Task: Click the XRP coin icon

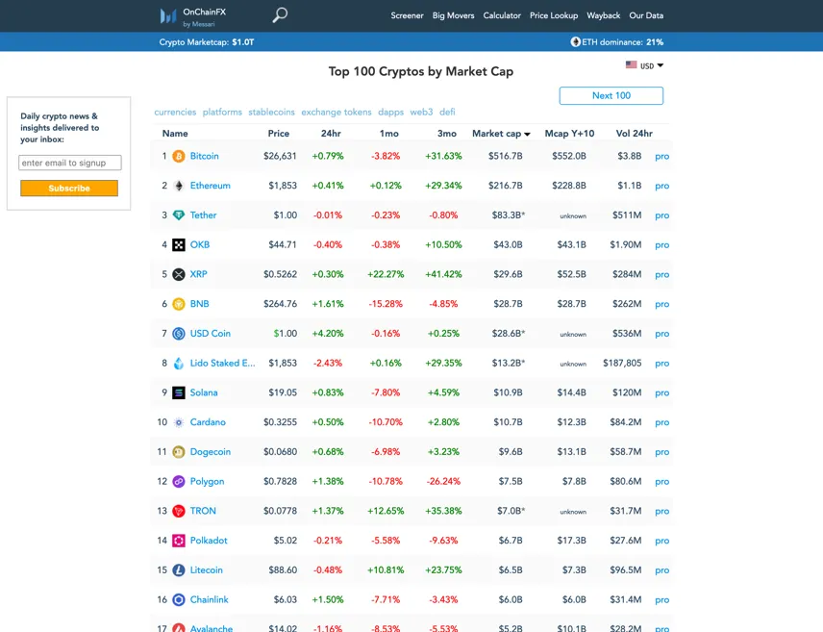Action: click(179, 274)
